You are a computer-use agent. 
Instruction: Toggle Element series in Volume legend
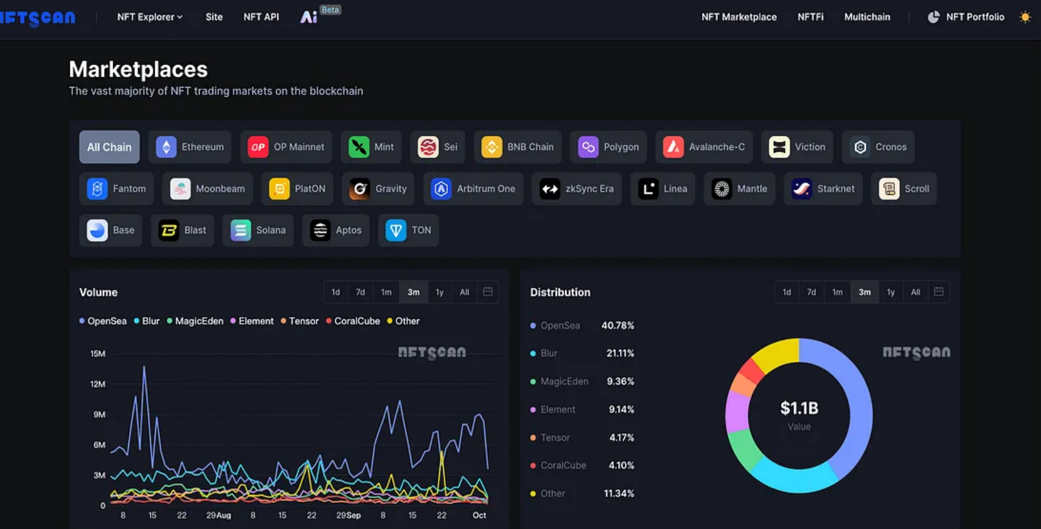point(252,321)
